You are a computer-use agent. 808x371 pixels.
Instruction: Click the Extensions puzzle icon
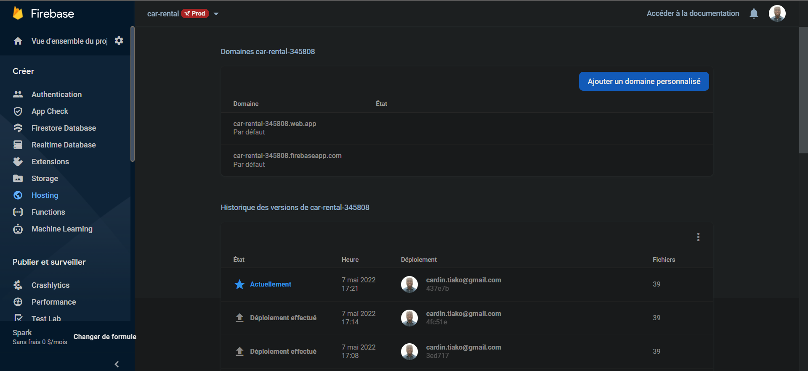(x=18, y=161)
